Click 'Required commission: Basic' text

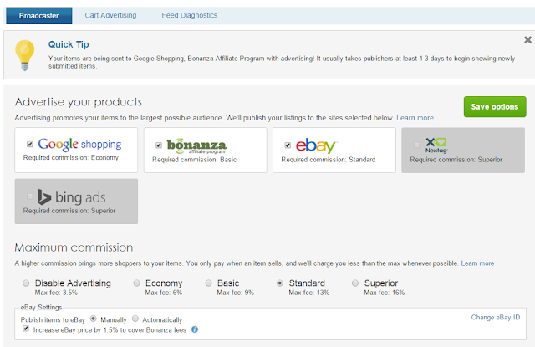point(194,160)
